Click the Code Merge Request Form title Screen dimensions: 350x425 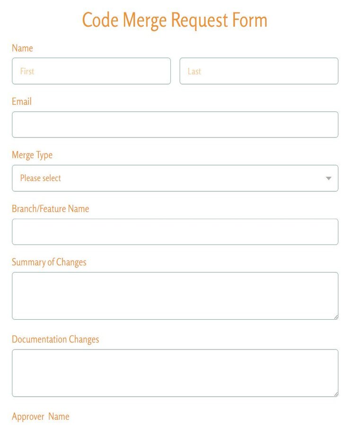[x=175, y=20]
